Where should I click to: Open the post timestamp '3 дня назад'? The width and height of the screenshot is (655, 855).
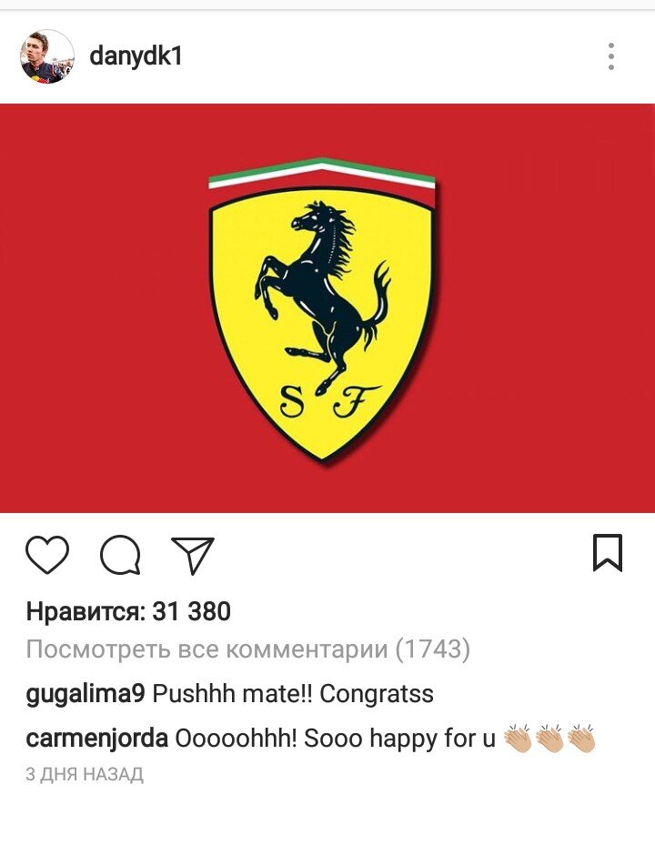[85, 774]
